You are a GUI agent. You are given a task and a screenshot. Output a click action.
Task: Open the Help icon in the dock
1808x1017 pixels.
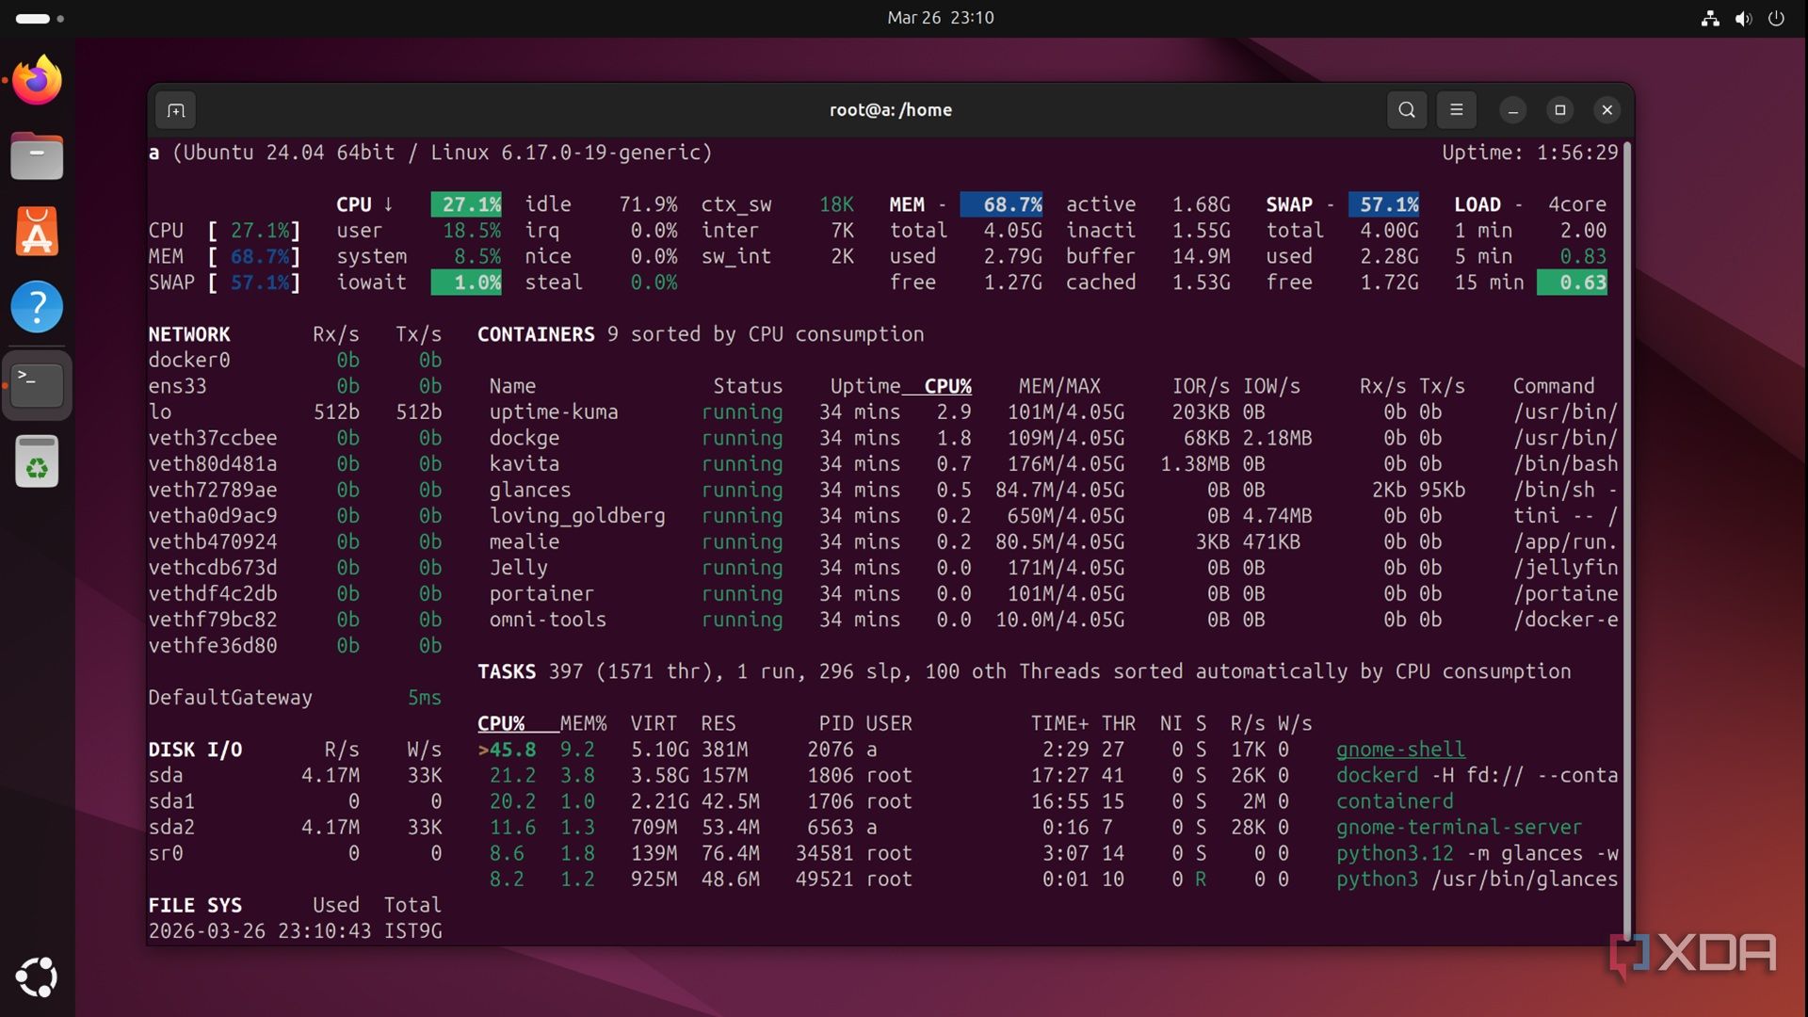pyautogui.click(x=37, y=307)
